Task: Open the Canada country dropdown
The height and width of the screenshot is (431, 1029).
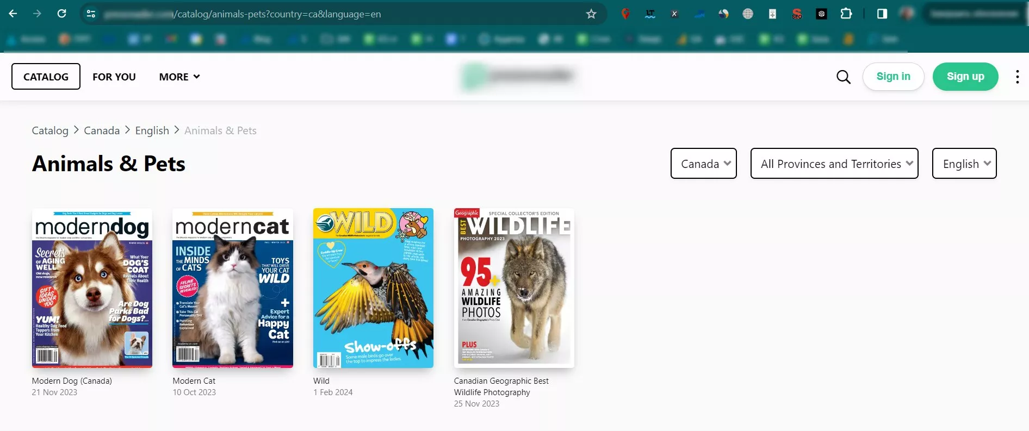Action: click(704, 163)
